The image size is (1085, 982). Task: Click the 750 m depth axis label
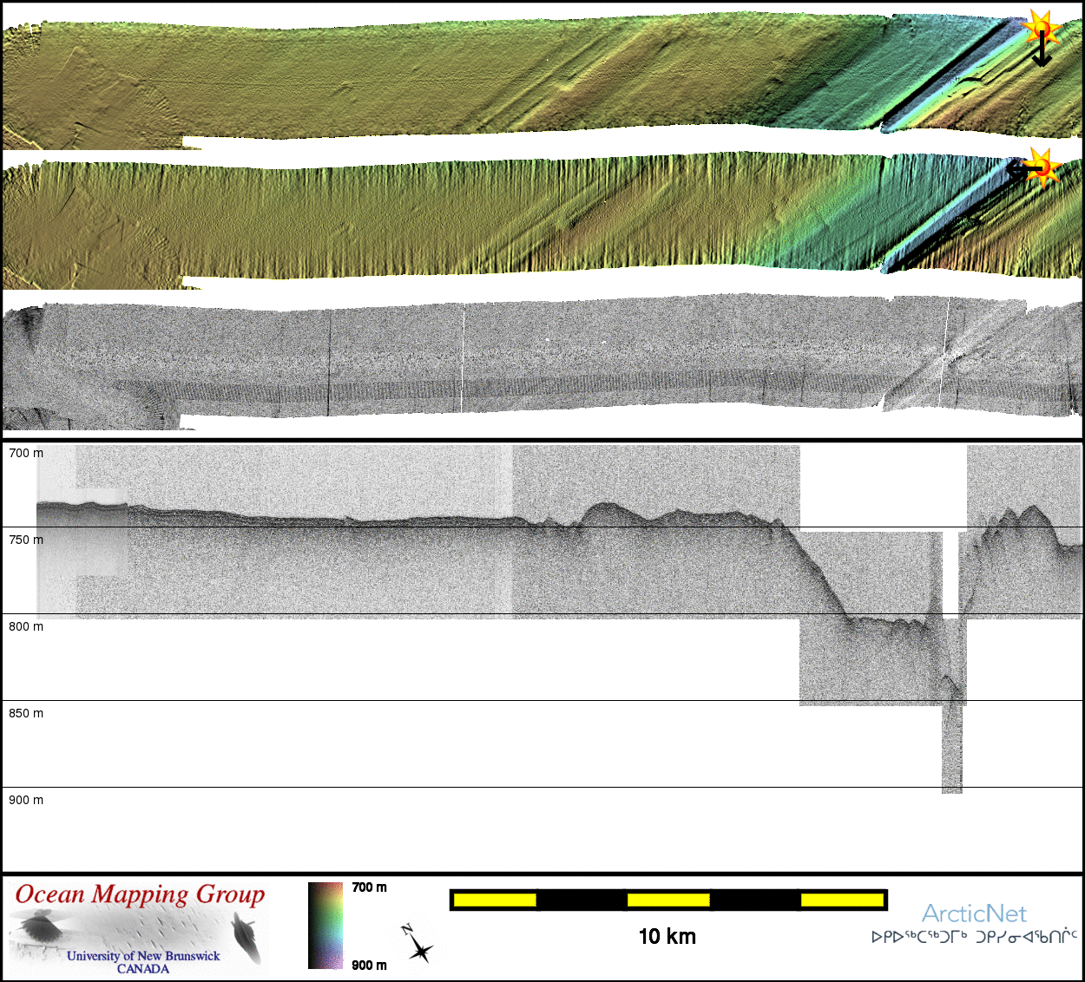click(x=26, y=540)
